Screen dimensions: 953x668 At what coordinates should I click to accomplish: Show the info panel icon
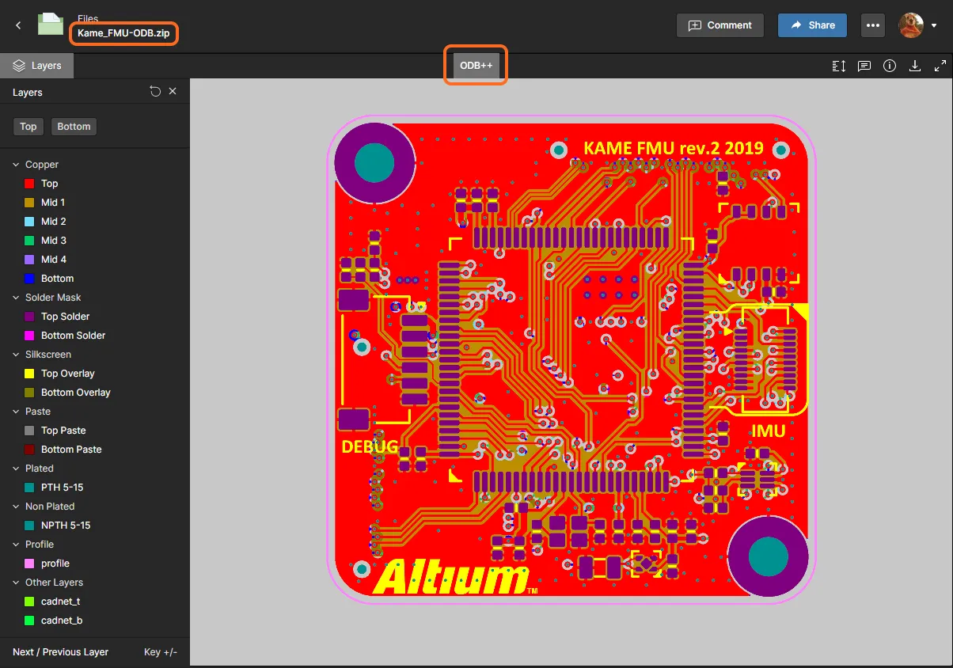(x=890, y=66)
